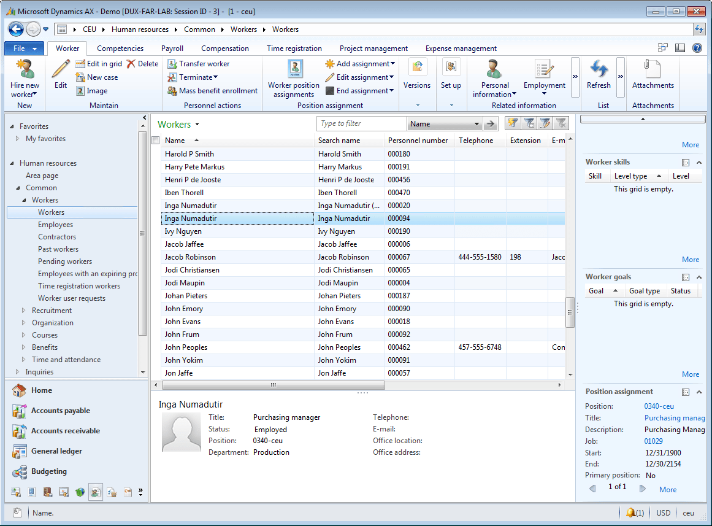The image size is (712, 526).
Task: Open the Image option in Maintain
Action: (x=92, y=91)
